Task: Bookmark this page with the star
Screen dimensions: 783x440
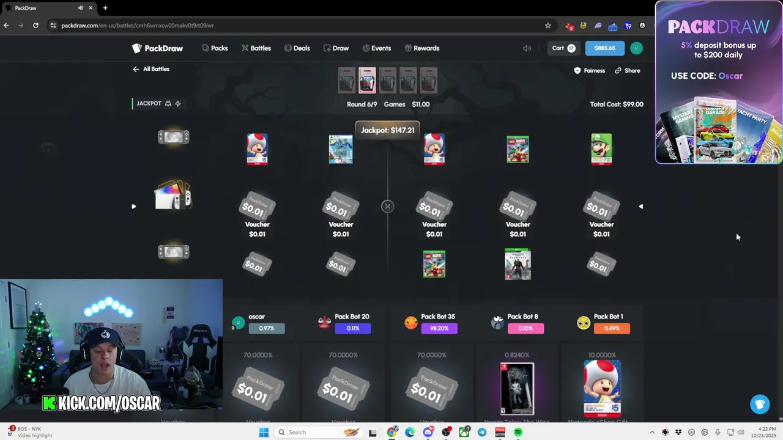Action: click(x=548, y=26)
